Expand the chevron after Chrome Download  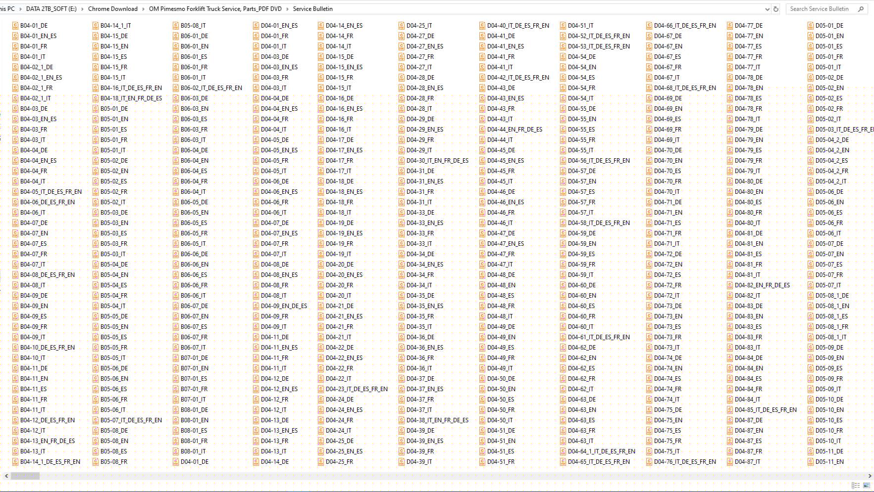point(144,9)
